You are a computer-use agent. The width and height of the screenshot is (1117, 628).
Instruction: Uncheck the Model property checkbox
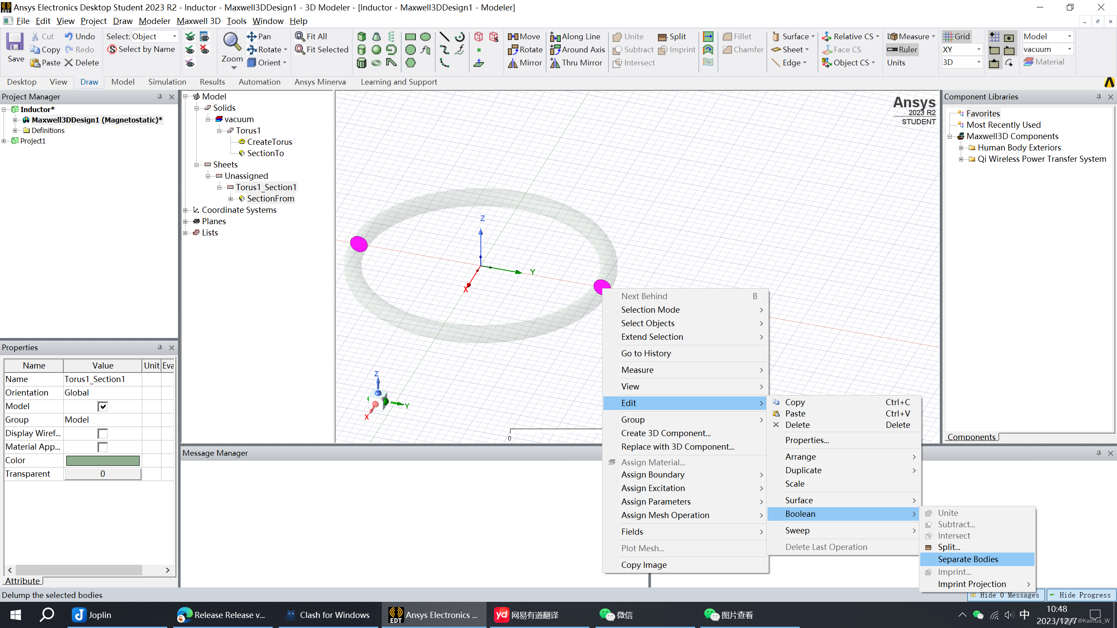click(x=103, y=406)
